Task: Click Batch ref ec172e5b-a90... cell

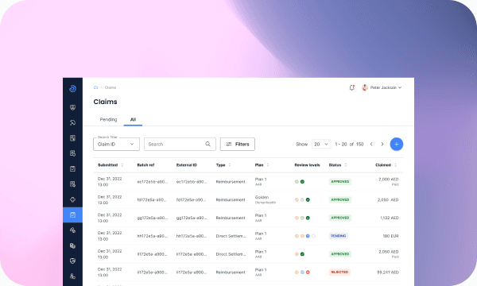Action: coord(153,182)
